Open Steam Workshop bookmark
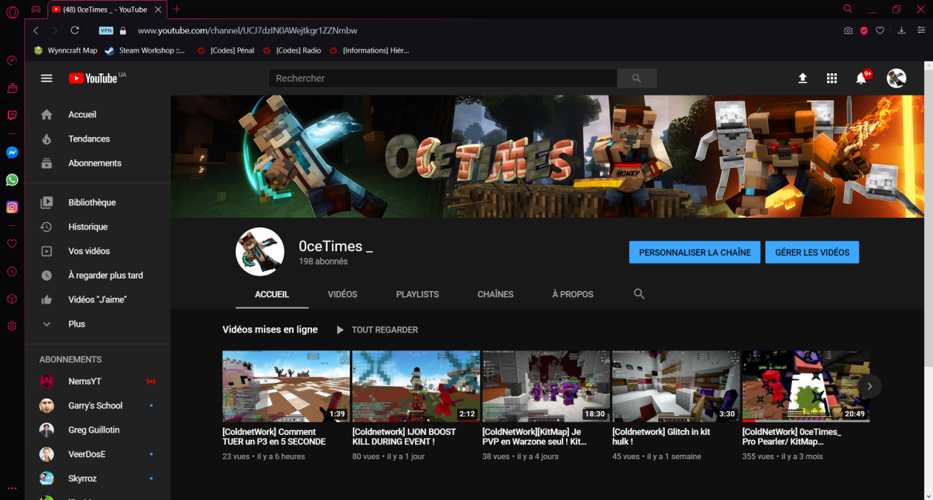The width and height of the screenshot is (933, 500). 145,50
